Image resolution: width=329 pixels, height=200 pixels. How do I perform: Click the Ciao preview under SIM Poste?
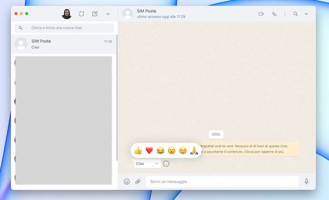[35, 47]
